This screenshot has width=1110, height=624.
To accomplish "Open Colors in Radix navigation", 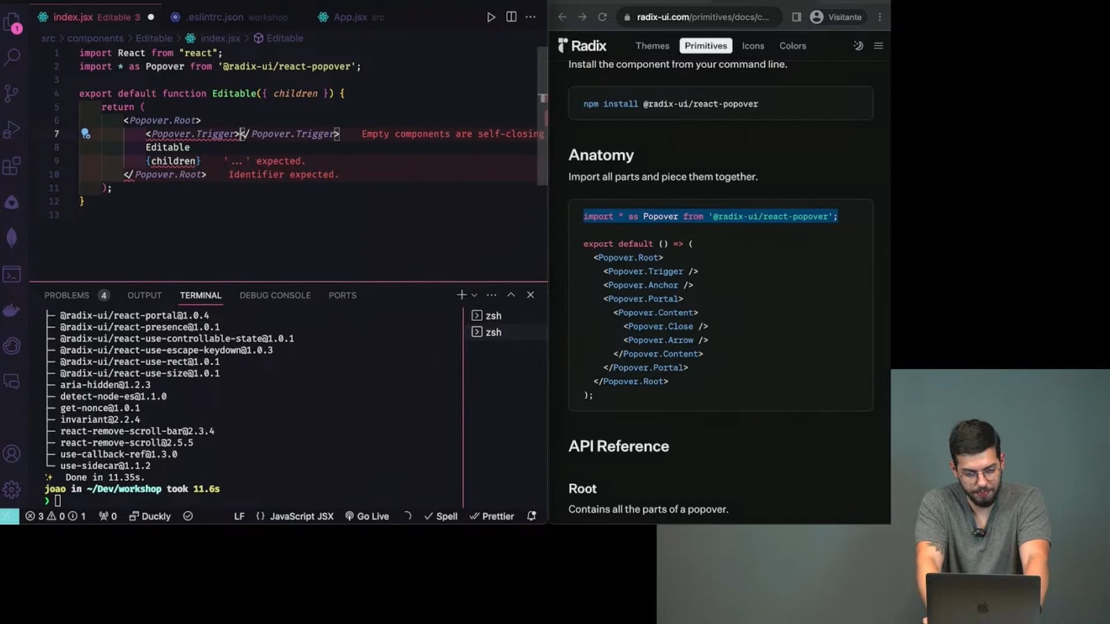I will (793, 46).
